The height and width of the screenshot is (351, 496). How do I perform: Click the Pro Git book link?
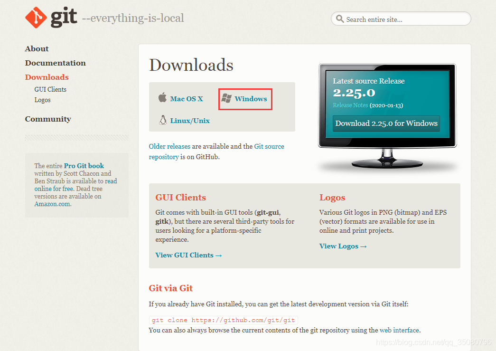coord(84,166)
